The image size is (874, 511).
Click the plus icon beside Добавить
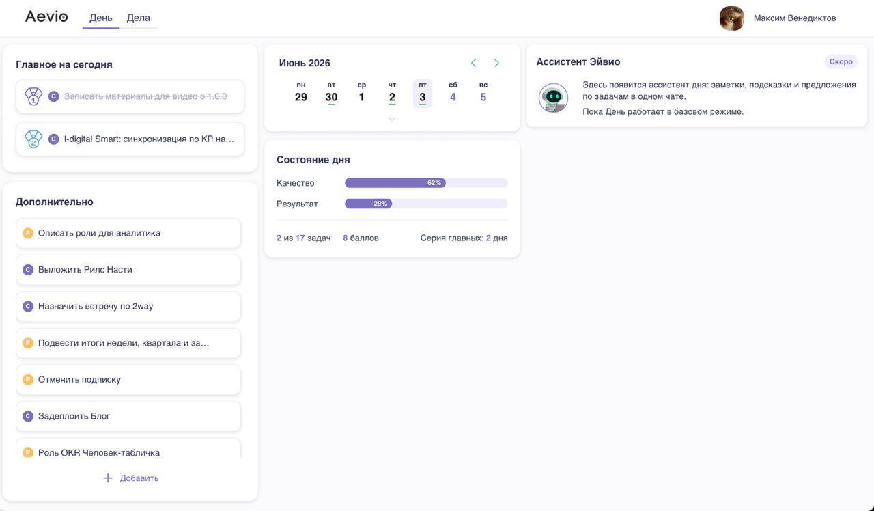(108, 478)
